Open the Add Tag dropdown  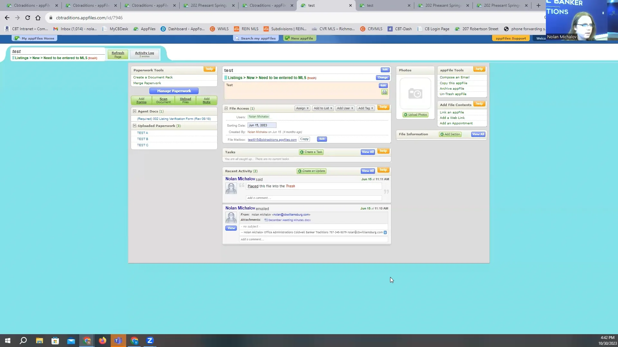[x=366, y=108]
